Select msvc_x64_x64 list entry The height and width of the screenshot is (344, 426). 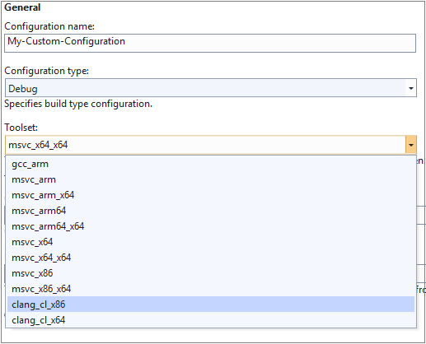[x=211, y=258]
